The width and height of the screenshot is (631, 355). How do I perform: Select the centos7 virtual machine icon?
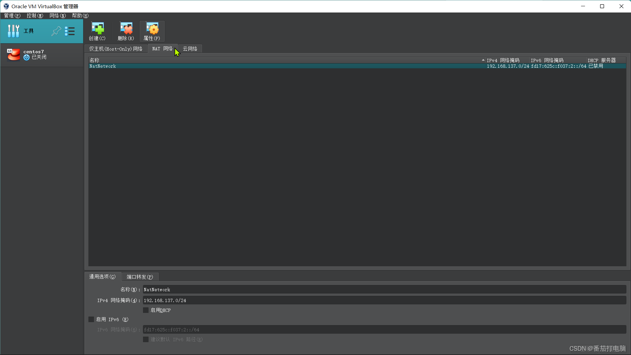point(13,55)
